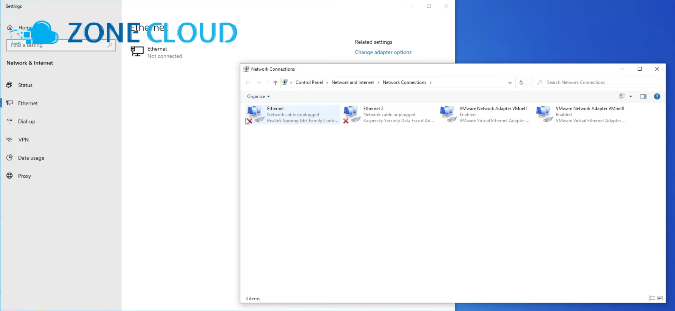Click Change adapter options link
This screenshot has width=675, height=311.
click(383, 52)
